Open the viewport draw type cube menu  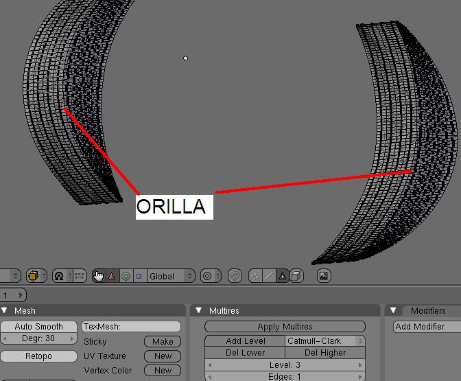point(36,276)
